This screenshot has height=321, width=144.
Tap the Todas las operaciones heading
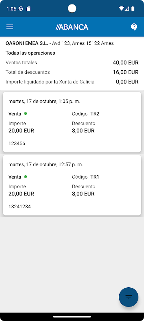point(30,53)
